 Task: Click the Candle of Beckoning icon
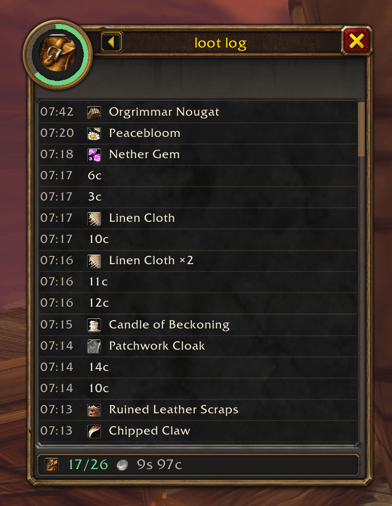point(94,325)
